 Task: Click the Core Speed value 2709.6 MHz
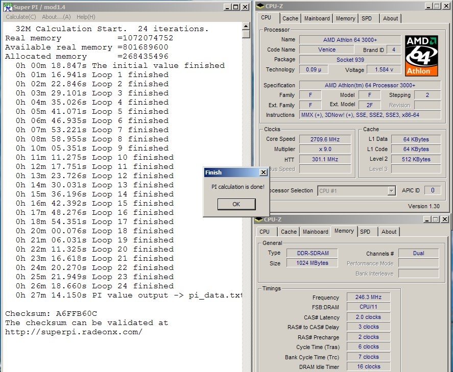(325, 139)
